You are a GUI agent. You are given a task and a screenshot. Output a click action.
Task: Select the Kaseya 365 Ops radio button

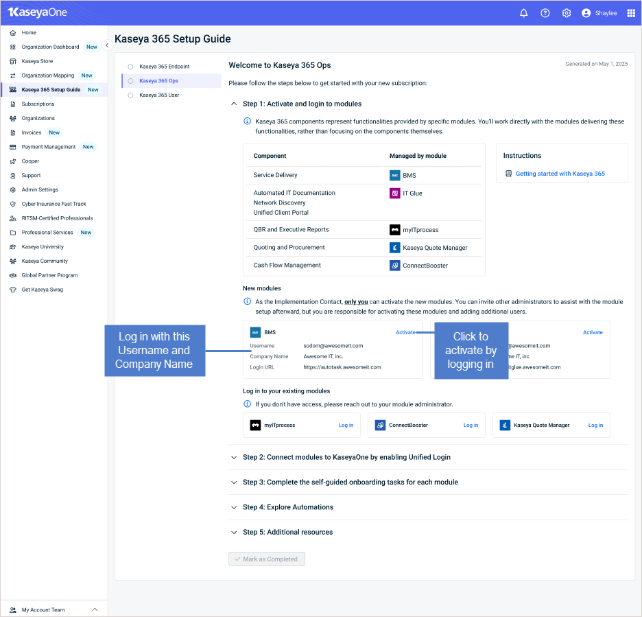point(130,81)
